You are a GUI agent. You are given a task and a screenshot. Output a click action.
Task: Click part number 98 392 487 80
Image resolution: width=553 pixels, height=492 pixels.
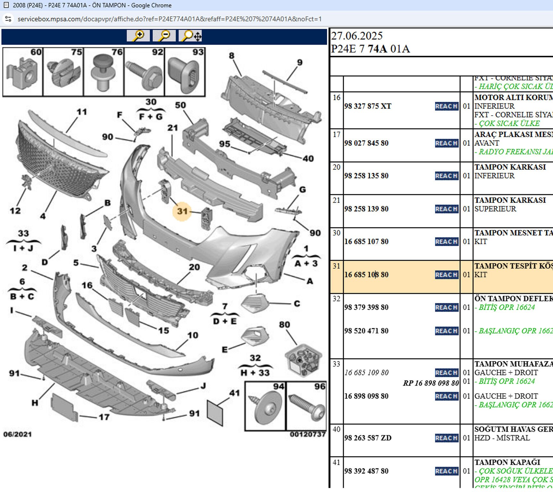(366, 471)
